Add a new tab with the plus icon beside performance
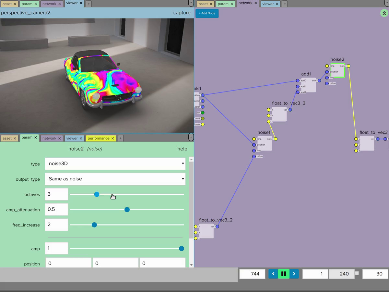 pyautogui.click(x=120, y=138)
